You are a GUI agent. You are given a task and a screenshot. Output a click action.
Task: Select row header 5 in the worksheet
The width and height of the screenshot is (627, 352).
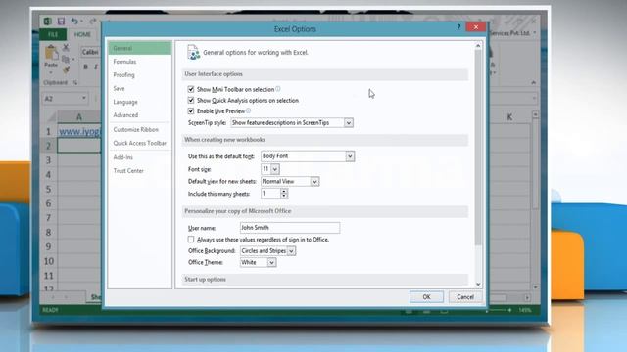48,189
